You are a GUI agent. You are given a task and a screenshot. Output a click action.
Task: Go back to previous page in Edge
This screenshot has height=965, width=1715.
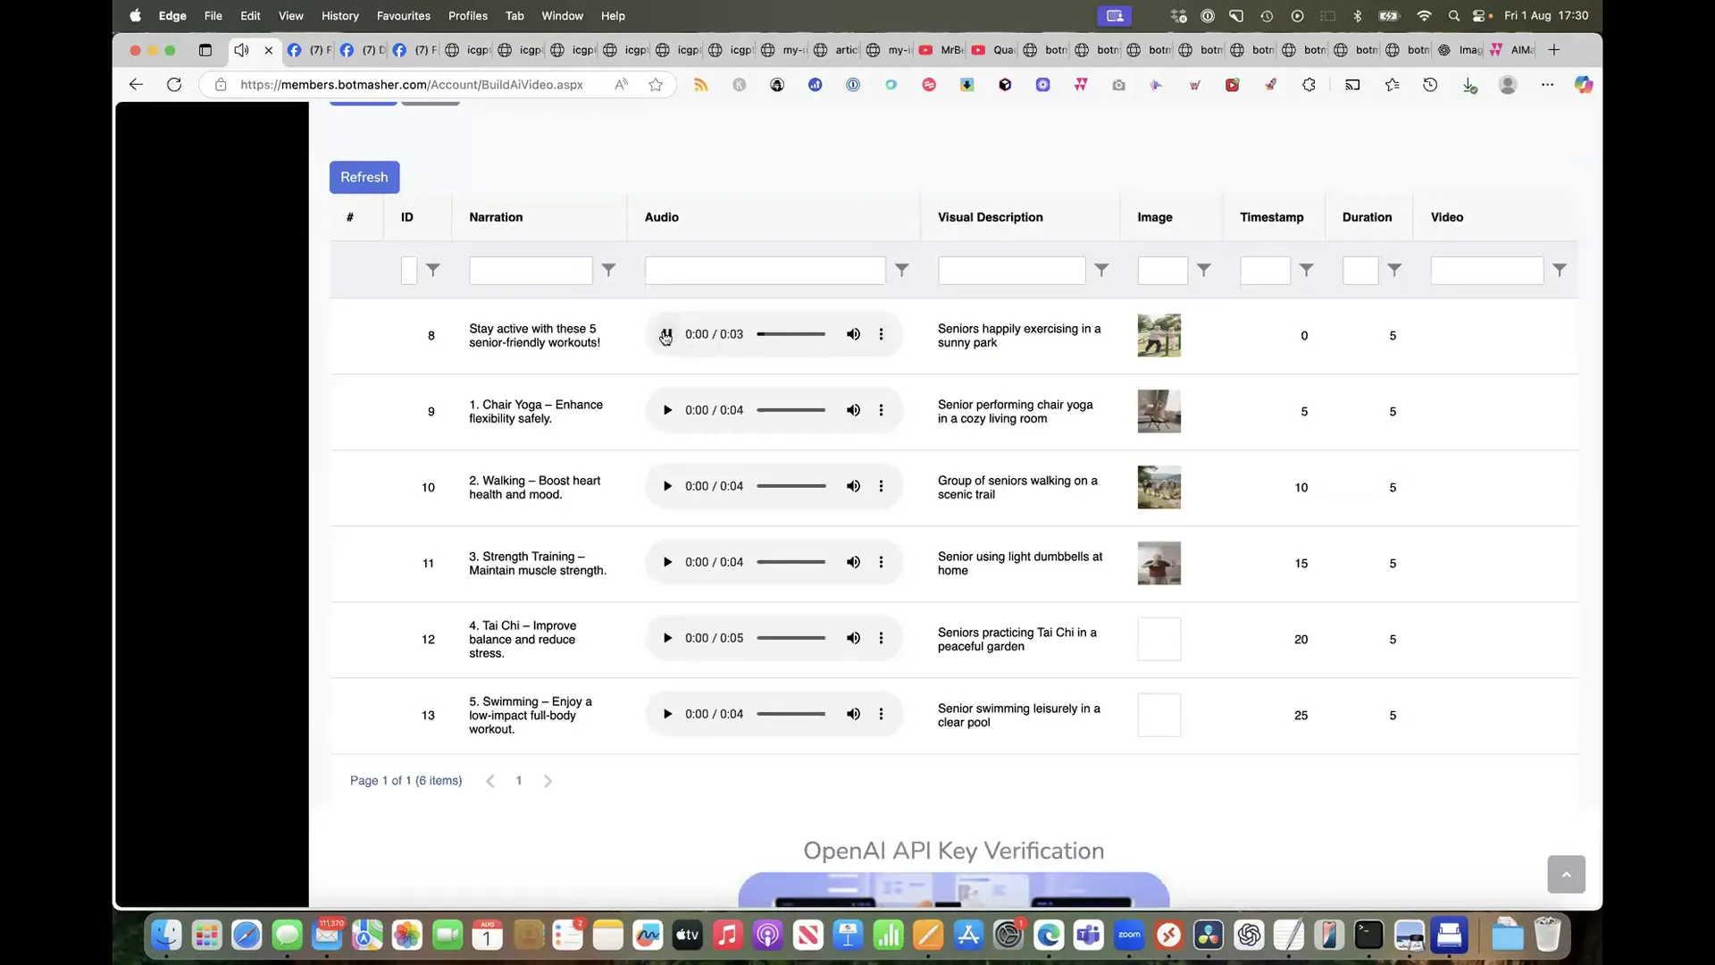[x=136, y=84]
